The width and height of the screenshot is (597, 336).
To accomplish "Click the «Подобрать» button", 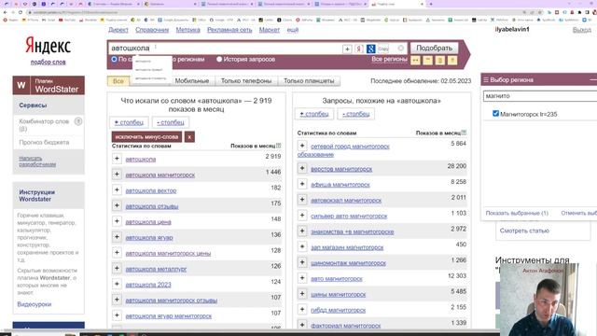I will pyautogui.click(x=434, y=48).
